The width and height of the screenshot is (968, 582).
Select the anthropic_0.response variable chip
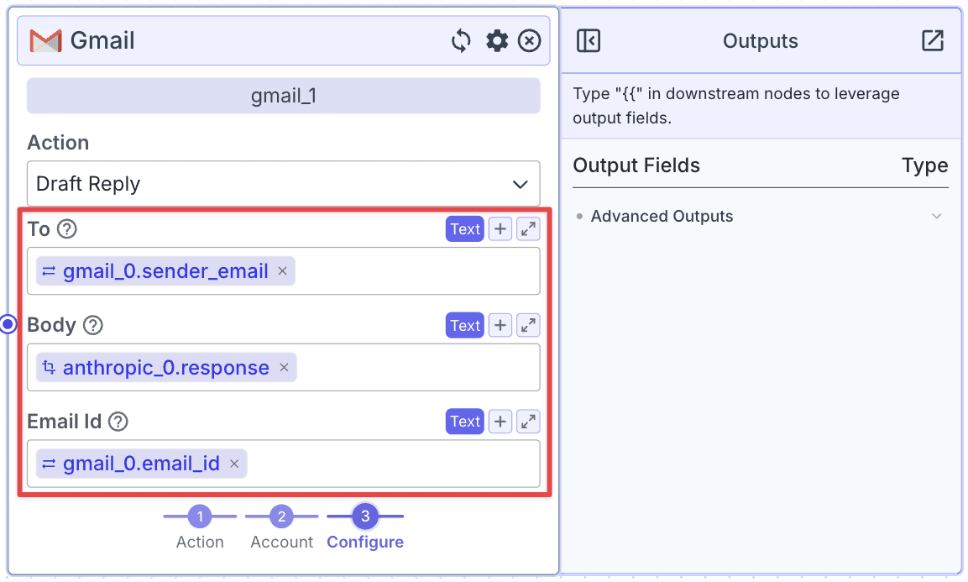point(166,368)
